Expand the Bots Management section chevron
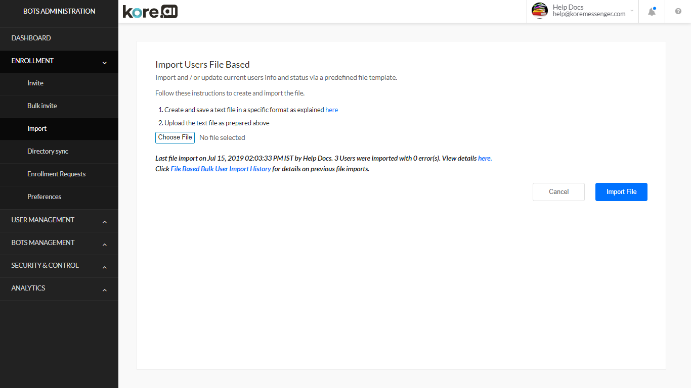691x388 pixels. point(105,245)
